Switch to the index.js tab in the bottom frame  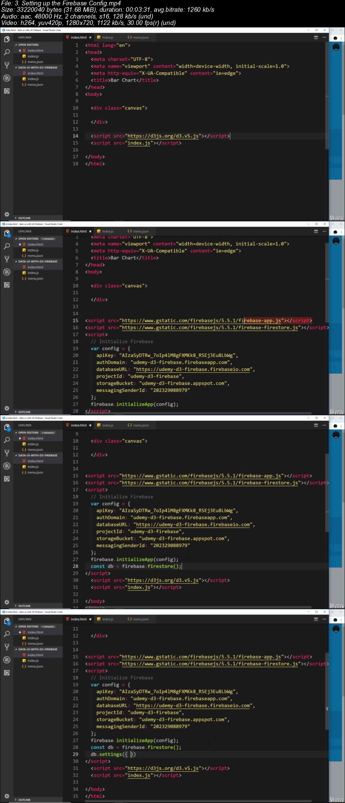point(108,619)
